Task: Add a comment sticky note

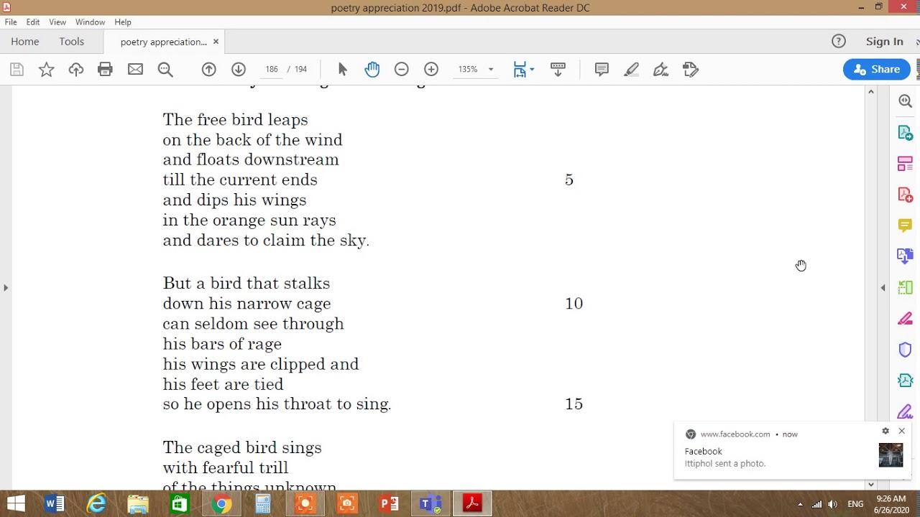Action: pos(602,70)
